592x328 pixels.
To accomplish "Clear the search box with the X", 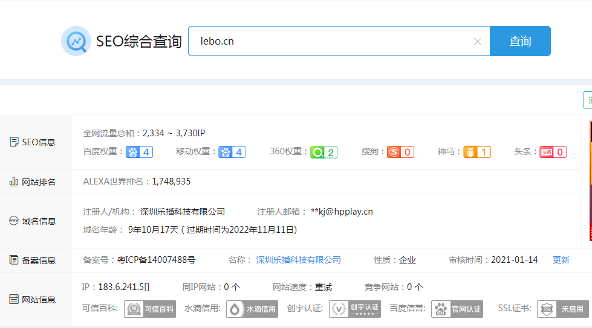I will tap(478, 42).
